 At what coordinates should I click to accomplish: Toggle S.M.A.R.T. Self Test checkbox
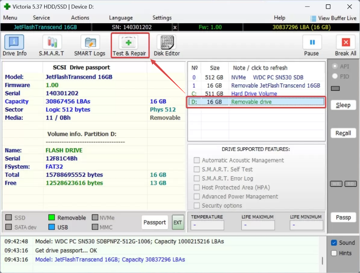197,169
